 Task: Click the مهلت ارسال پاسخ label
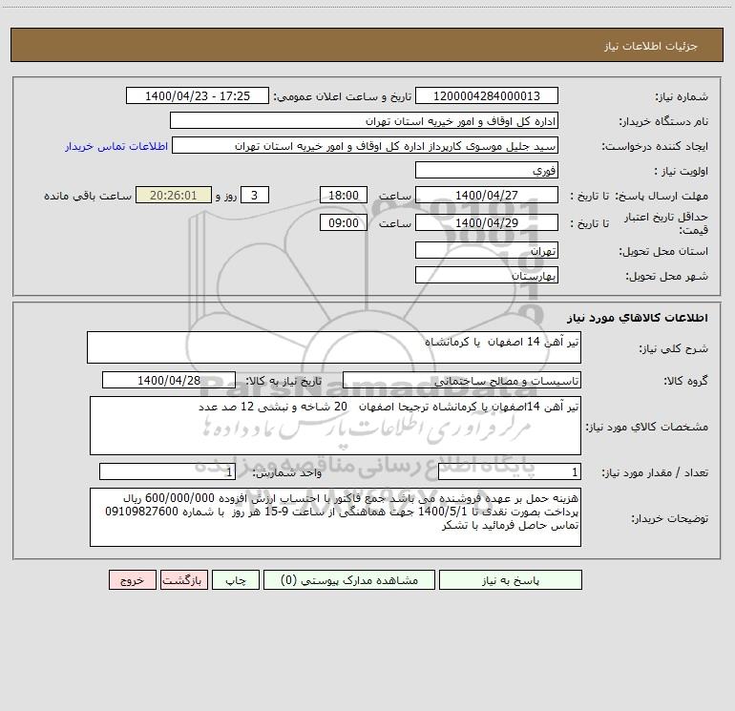[x=661, y=196]
